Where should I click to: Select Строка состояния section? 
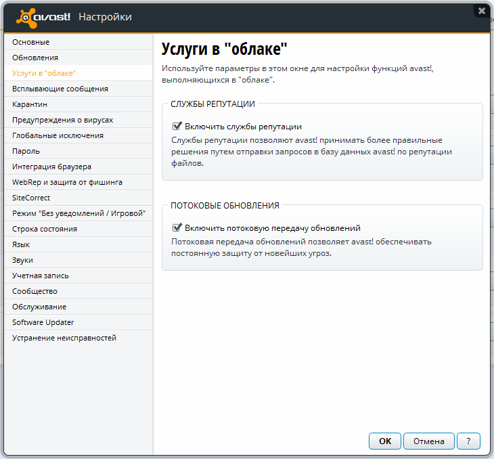[78, 229]
